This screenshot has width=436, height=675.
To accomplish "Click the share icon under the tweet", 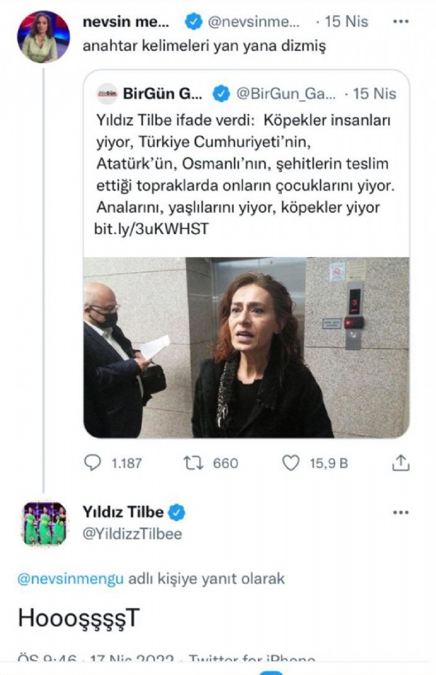I will (x=401, y=463).
